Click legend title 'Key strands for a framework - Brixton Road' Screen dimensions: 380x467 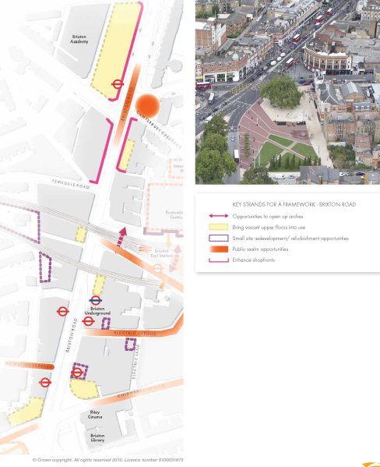point(294,204)
